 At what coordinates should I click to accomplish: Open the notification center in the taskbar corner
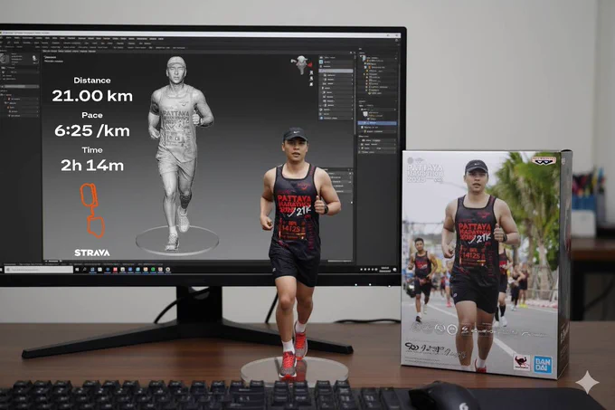[394, 270]
